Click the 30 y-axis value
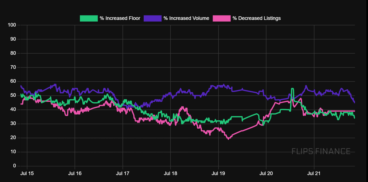The width and height of the screenshot is (368, 182). point(13,124)
